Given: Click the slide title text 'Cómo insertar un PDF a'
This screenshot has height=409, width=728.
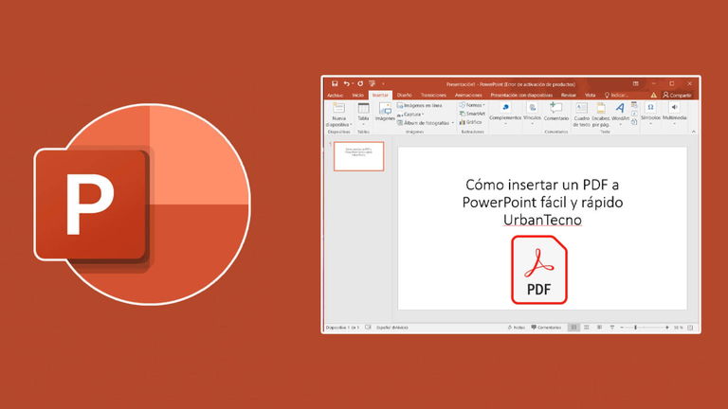Looking at the screenshot, I should (542, 185).
